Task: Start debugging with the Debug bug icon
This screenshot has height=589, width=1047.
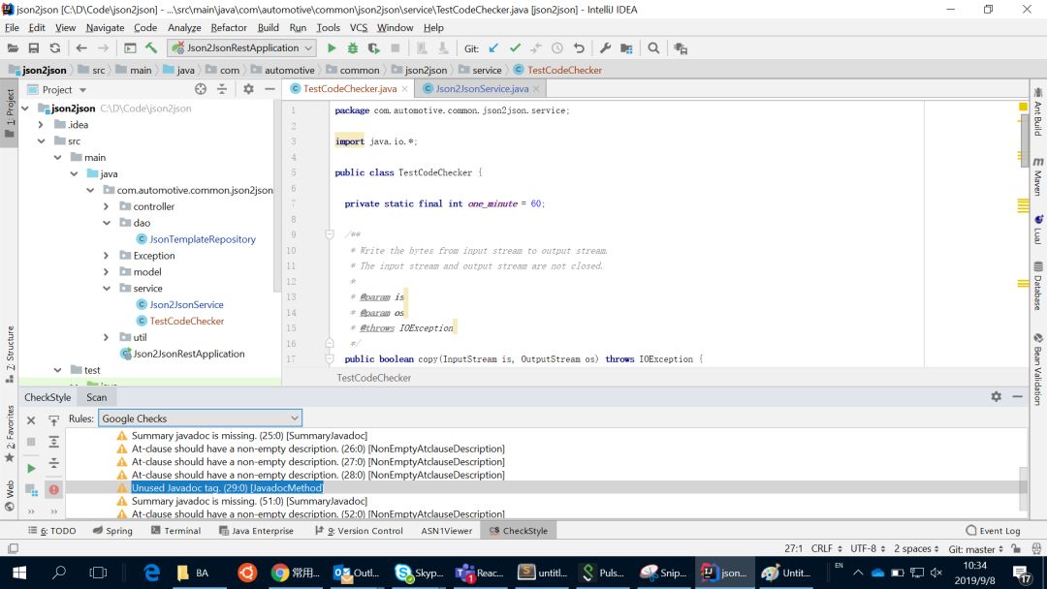Action: pos(353,48)
